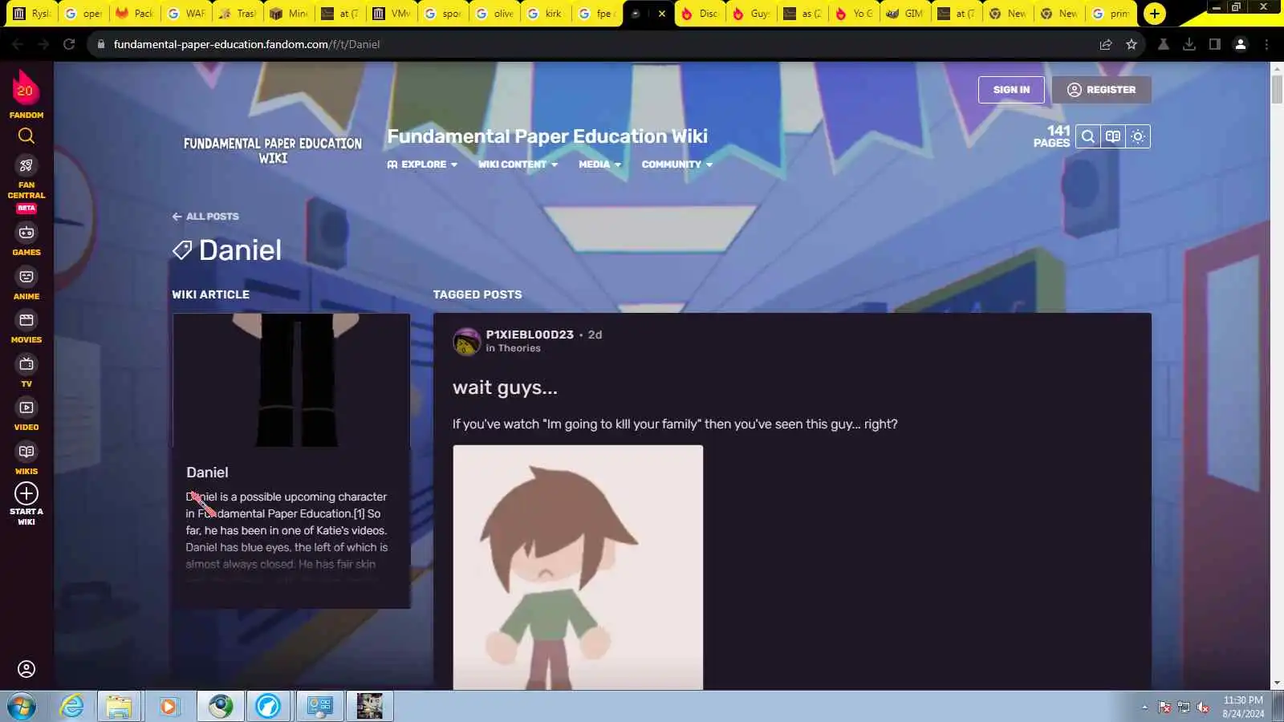1284x722 pixels.
Task: Click the address bar URL field
Action: (x=594, y=44)
